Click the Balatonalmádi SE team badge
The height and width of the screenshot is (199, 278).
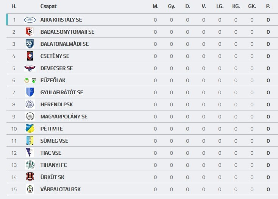[x=30, y=44]
